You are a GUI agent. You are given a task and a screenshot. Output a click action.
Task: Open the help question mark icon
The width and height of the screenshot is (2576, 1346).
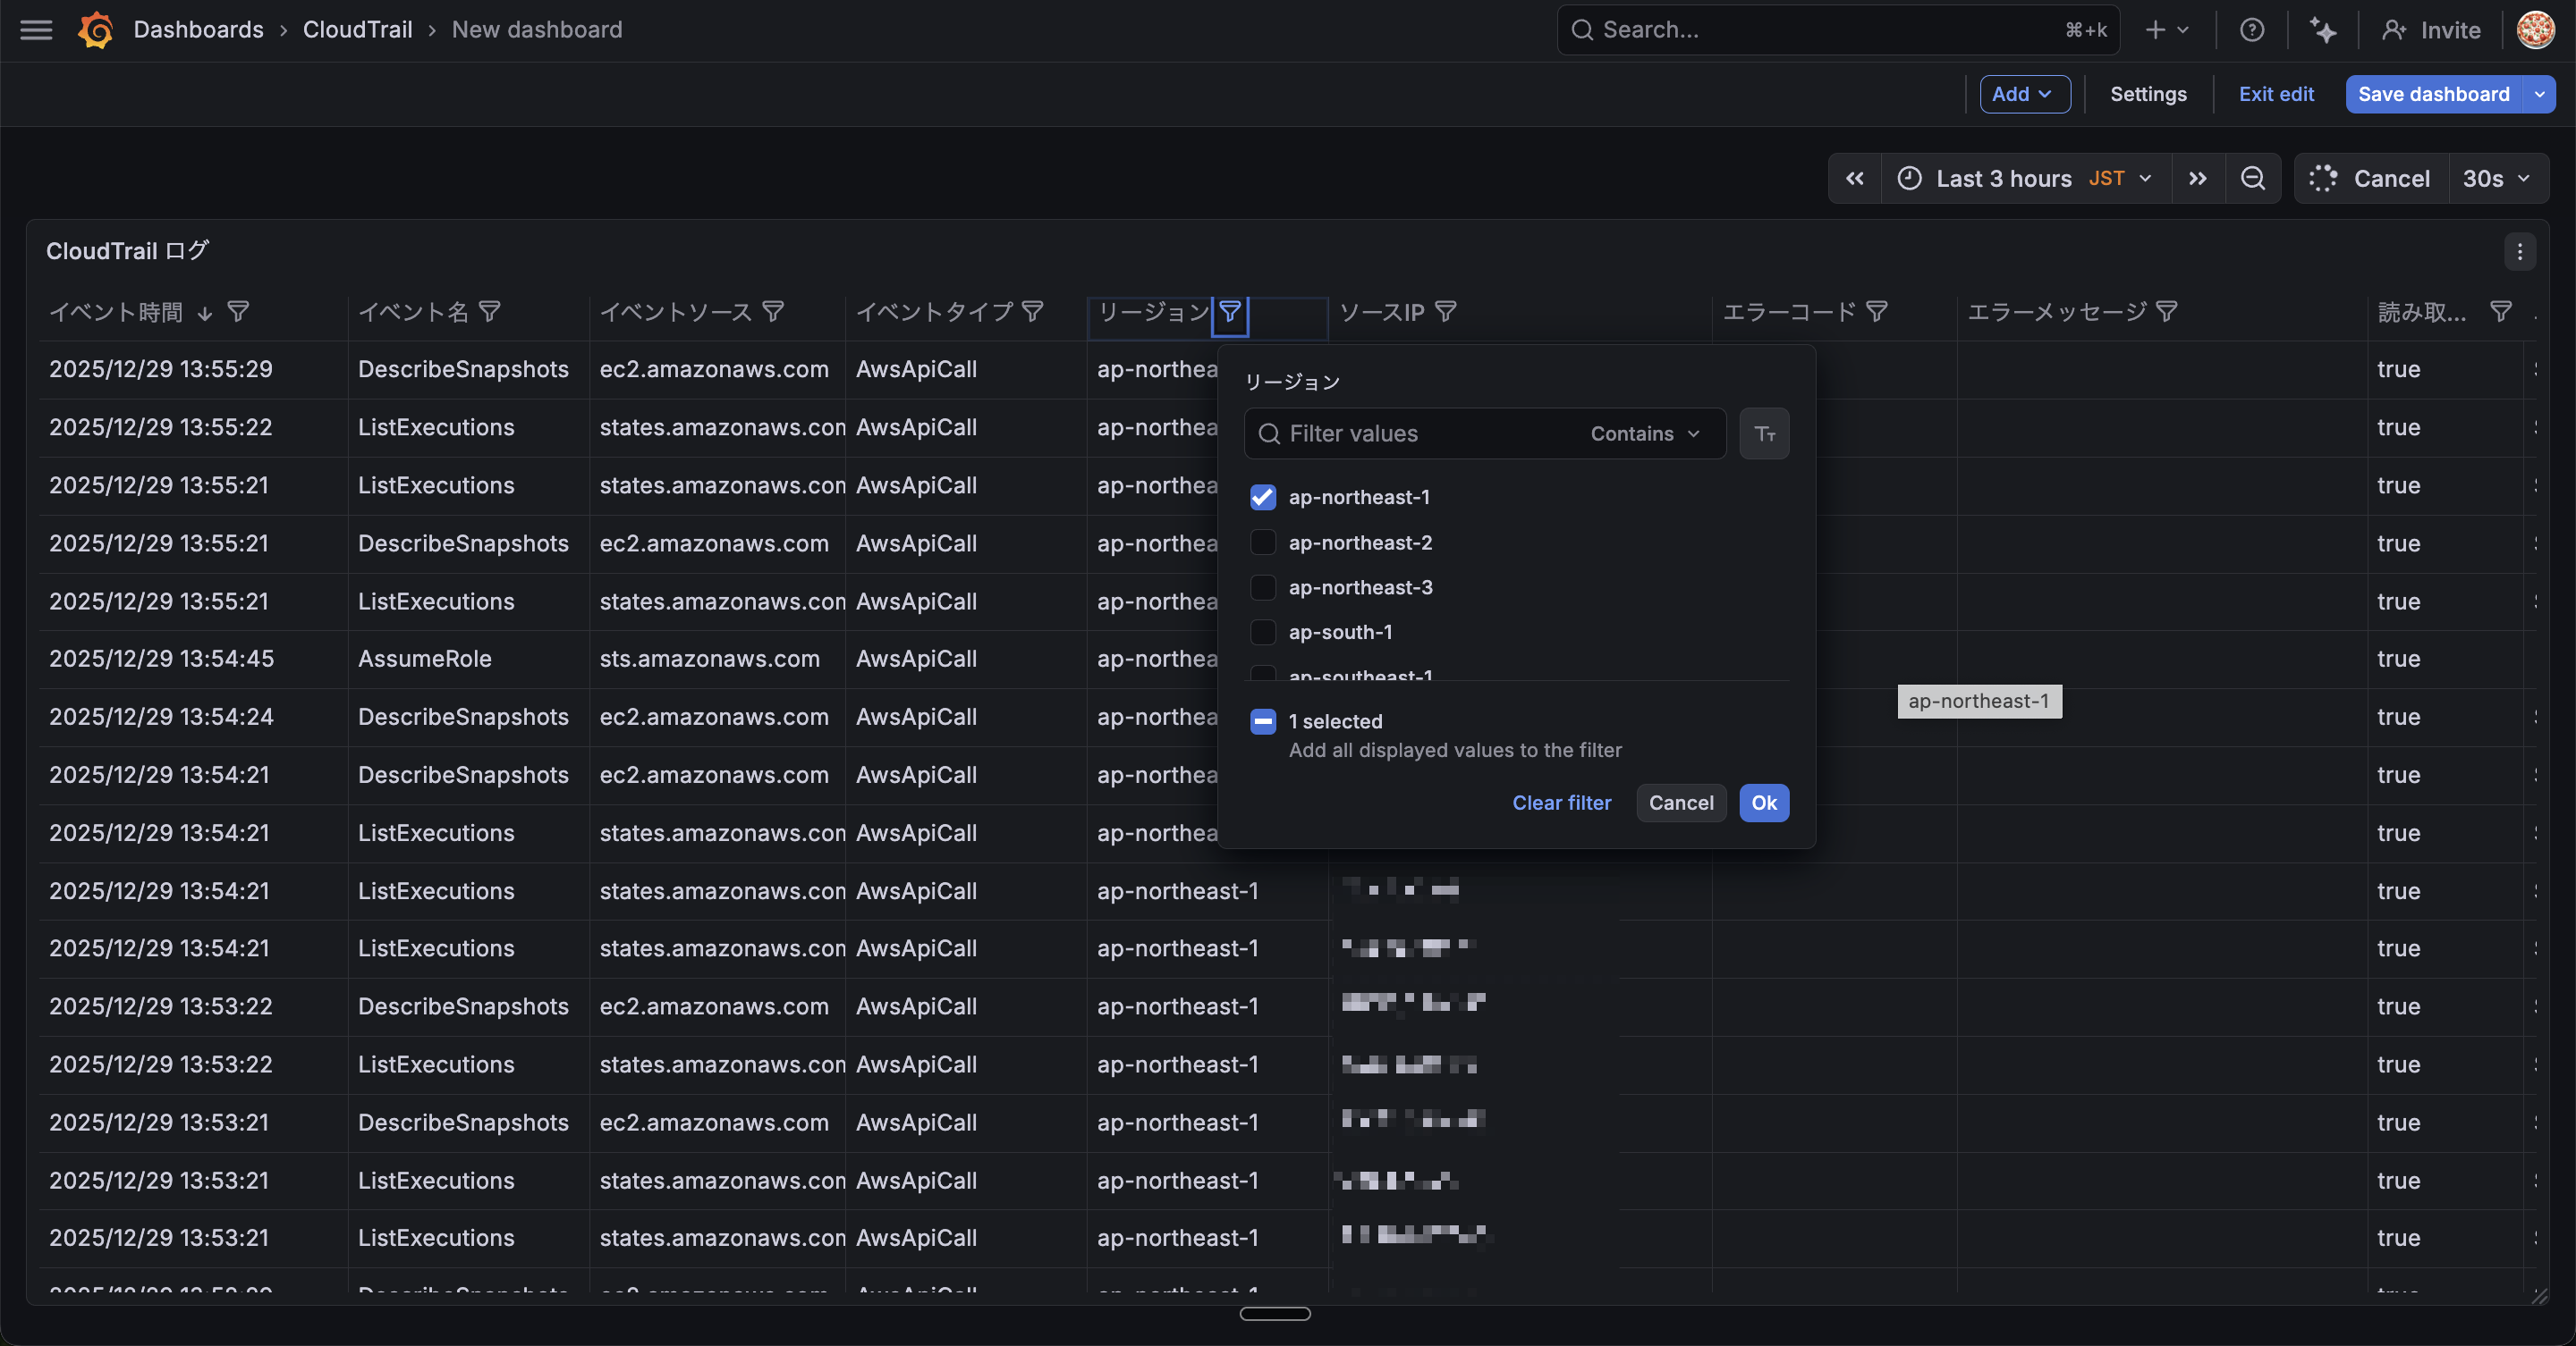(2251, 30)
